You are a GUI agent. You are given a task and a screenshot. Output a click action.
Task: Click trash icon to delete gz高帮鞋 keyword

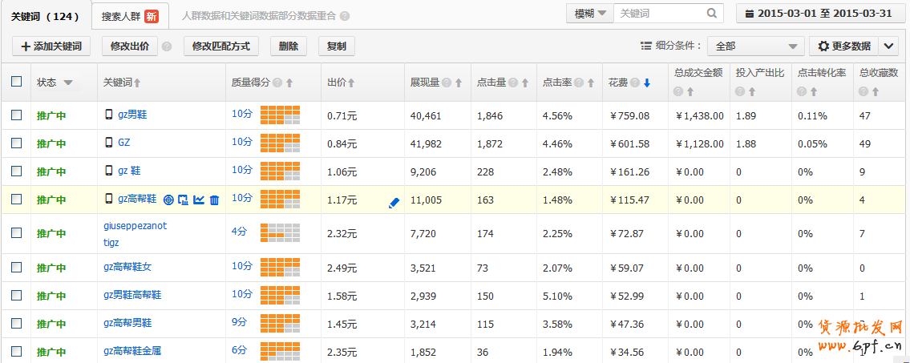[214, 200]
